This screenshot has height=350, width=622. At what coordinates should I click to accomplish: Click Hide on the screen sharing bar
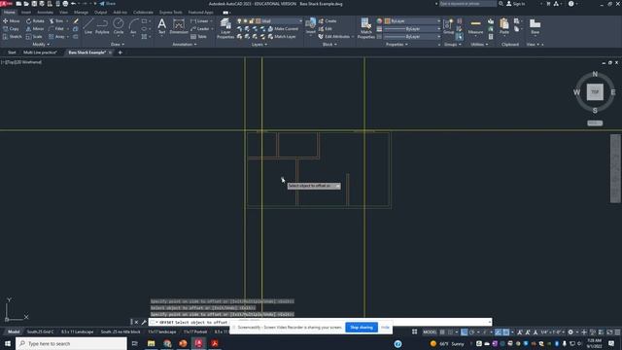[385, 328]
